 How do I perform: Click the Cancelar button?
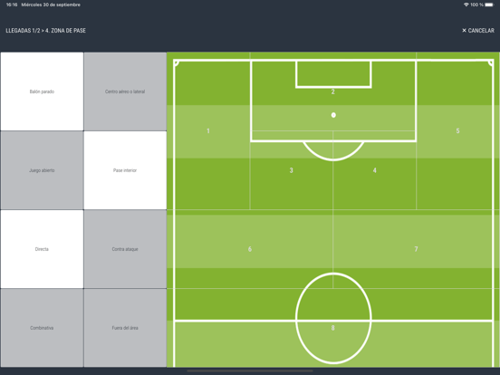pyautogui.click(x=478, y=30)
